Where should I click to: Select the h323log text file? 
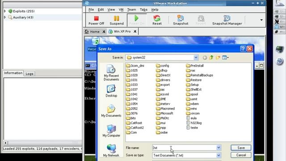pyautogui.click(x=194, y=123)
